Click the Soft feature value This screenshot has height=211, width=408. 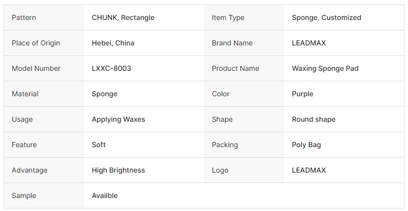click(99, 145)
